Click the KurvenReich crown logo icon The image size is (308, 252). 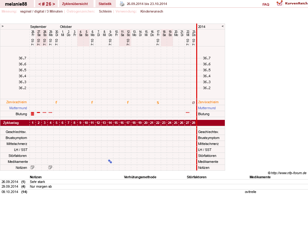(279, 3)
